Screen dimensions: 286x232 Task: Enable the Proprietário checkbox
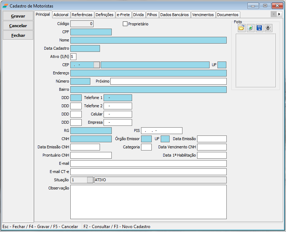point(125,24)
